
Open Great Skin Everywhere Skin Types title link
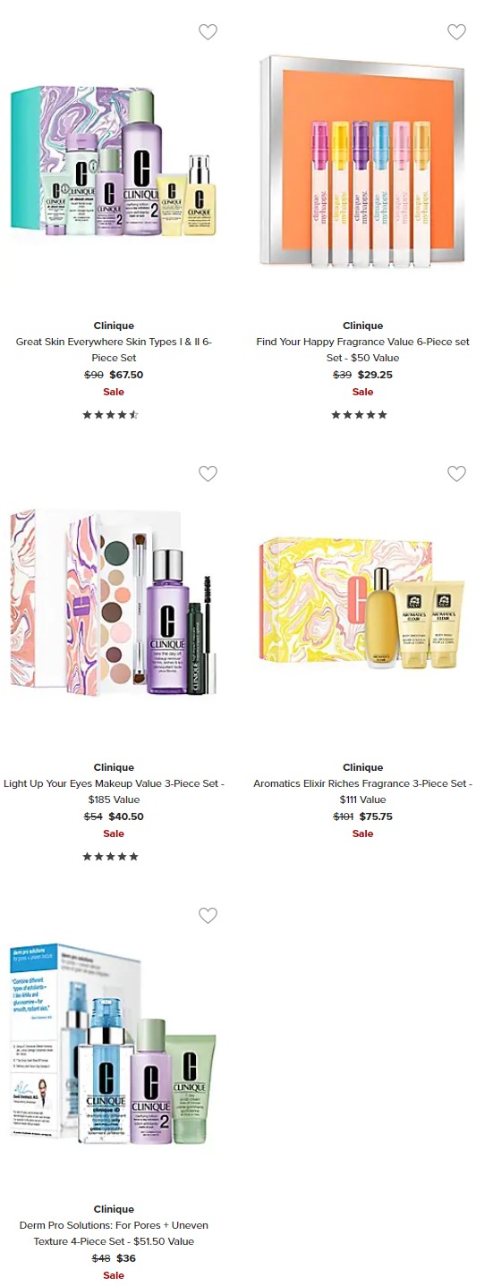coord(114,350)
